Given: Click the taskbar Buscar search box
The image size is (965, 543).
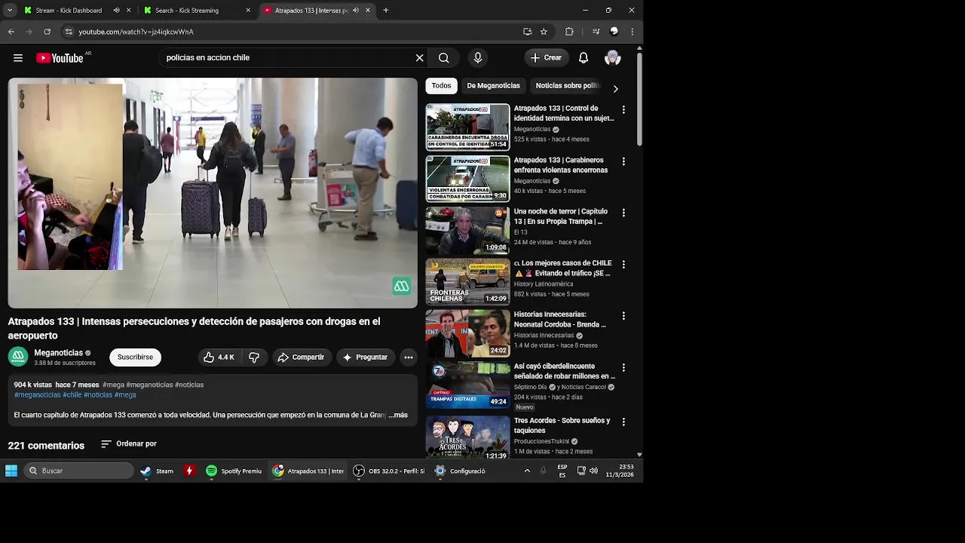Looking at the screenshot, I should 79,471.
